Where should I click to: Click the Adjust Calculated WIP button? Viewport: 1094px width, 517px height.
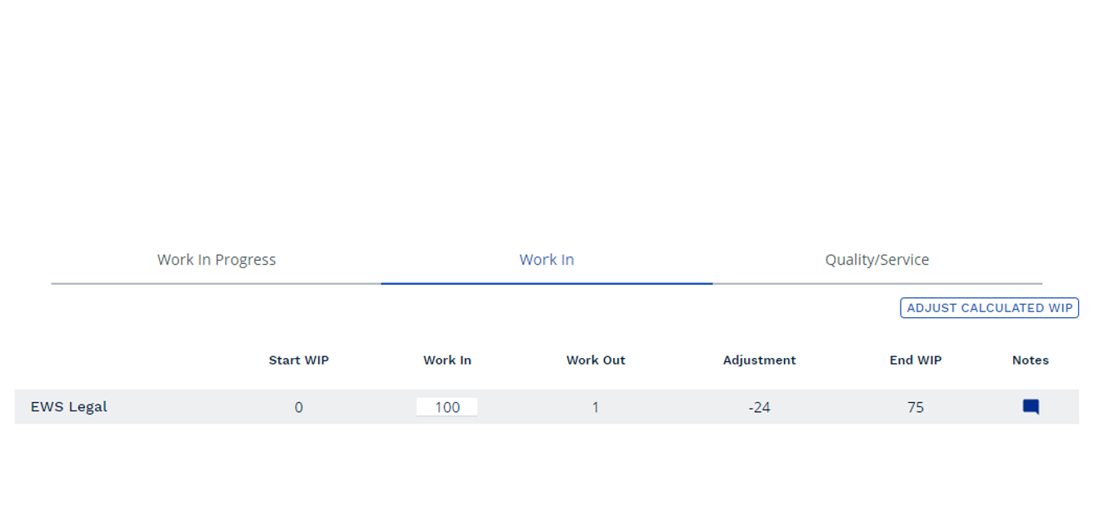tap(989, 308)
